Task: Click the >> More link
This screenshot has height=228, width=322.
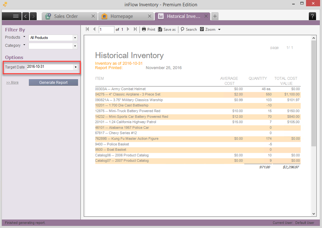Action: pos(12,83)
